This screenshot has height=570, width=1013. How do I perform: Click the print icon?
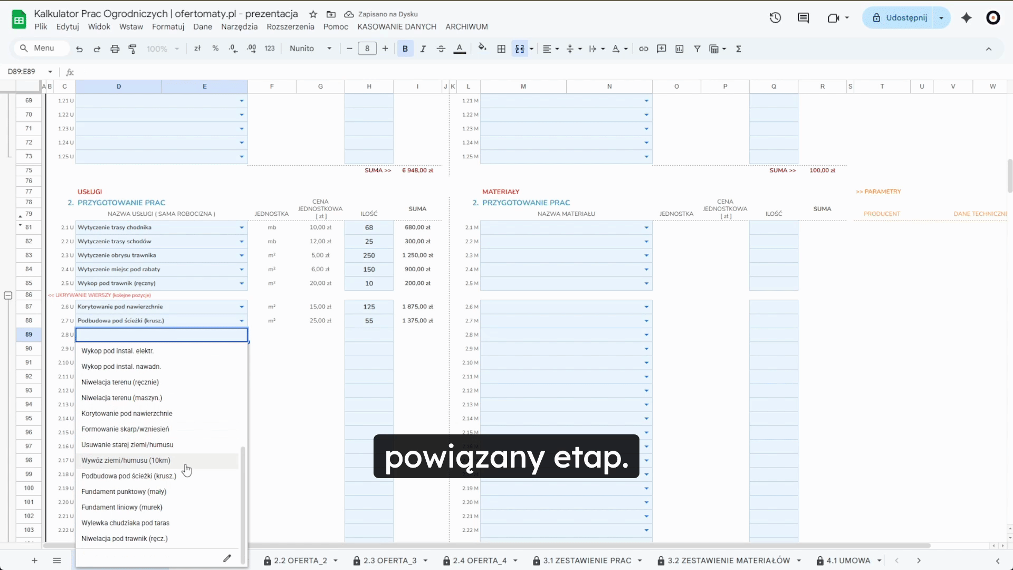coord(114,49)
